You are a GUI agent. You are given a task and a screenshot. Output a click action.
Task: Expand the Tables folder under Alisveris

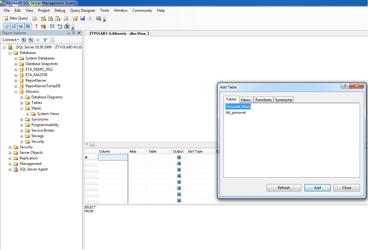[x=22, y=103]
